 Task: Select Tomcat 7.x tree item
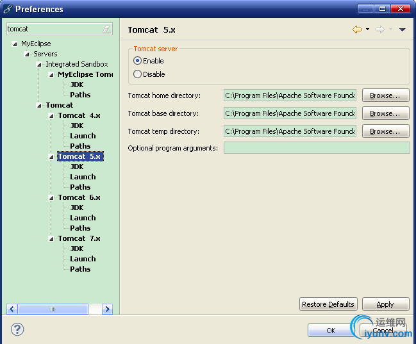(79, 238)
